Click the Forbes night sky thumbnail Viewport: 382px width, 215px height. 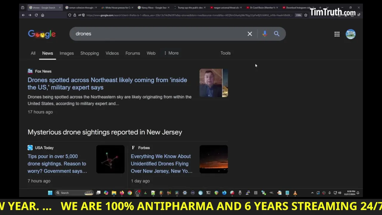point(214,159)
